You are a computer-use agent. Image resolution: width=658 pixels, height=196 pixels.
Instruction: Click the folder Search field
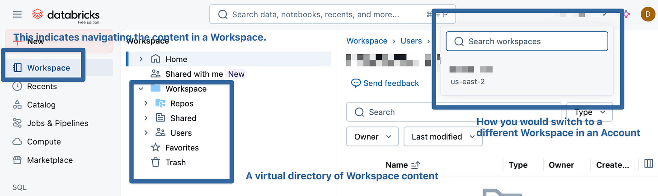click(454, 112)
